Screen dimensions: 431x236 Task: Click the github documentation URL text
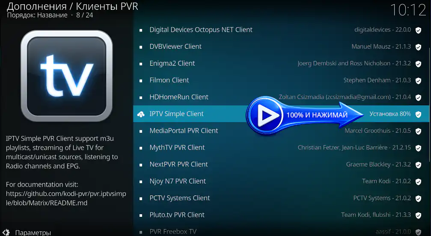click(66, 198)
